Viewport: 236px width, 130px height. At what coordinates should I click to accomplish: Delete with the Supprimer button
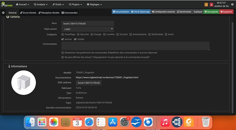pyautogui.click(x=226, y=12)
